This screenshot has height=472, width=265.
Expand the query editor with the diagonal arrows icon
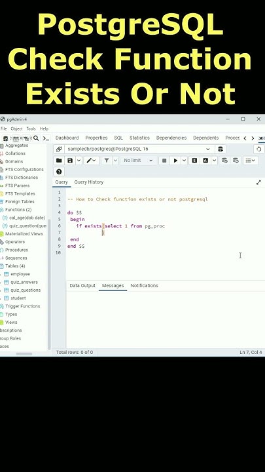point(258,182)
